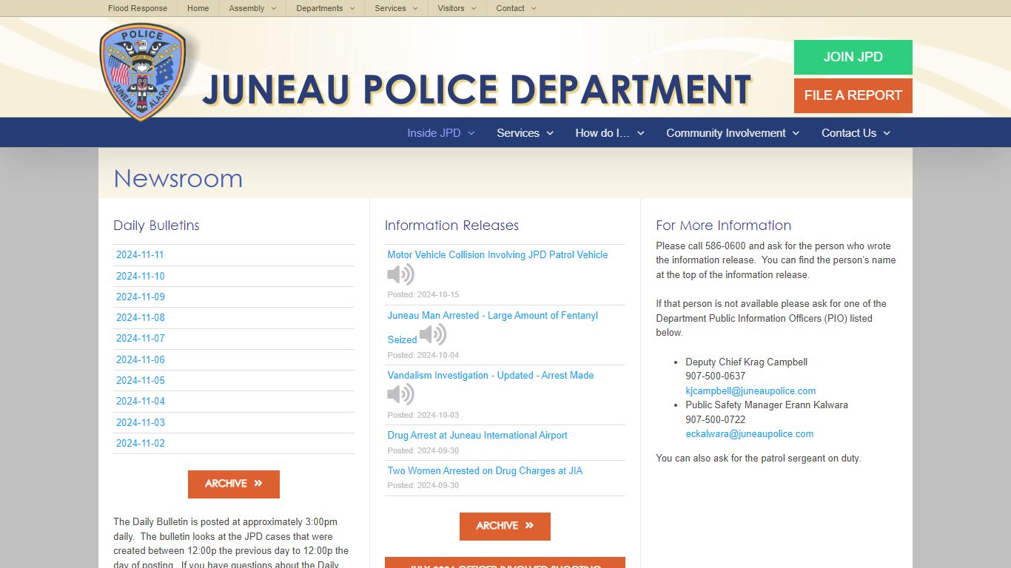Open the Contact dropdown in top bar
This screenshot has width=1011, height=568.
(516, 8)
